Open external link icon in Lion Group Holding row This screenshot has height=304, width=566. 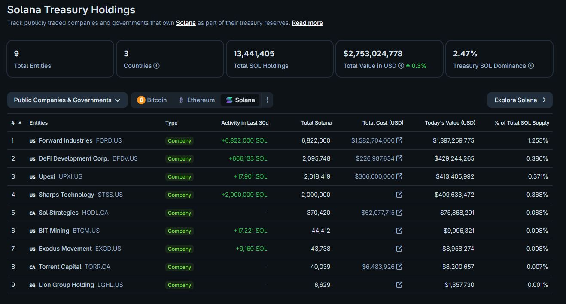(399, 285)
